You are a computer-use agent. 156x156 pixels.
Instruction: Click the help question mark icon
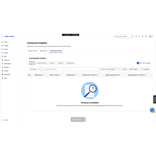tap(142, 36)
